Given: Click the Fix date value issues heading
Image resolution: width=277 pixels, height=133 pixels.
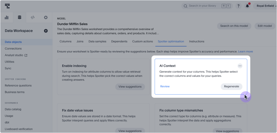Looking at the screenshot, I should tap(77, 111).
